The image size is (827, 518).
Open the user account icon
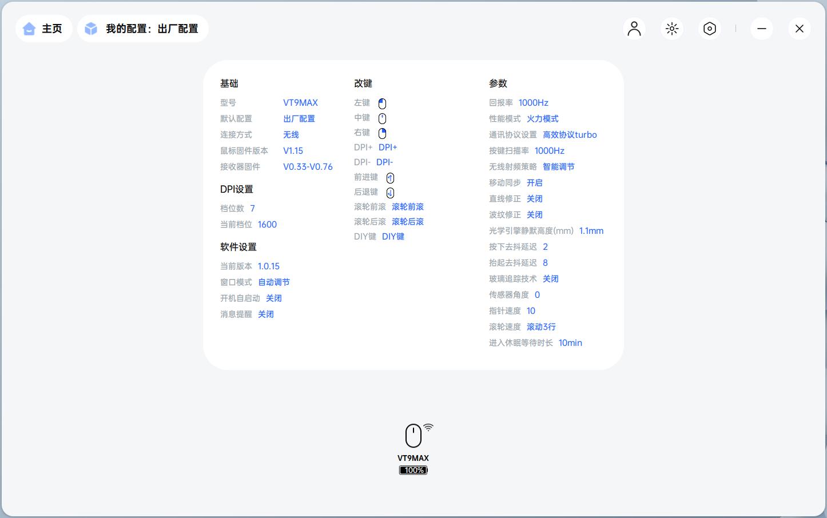coord(634,29)
